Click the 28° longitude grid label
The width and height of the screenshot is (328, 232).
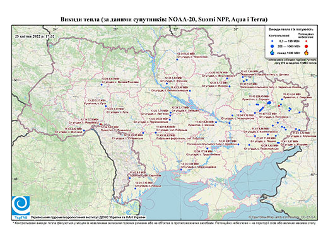coord(115,29)
